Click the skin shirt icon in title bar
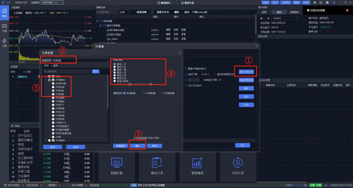 click(x=334, y=3)
